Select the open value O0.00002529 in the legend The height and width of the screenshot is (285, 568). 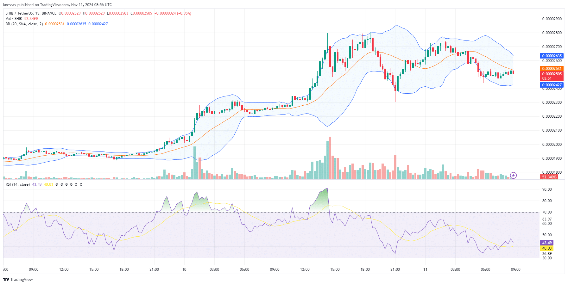[x=70, y=13]
